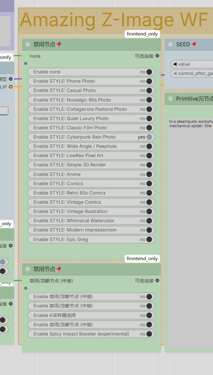Click the green input dot beside 禁用/忽略节点 (中继)
Screen dimensions: 213x375
(26, 281)
